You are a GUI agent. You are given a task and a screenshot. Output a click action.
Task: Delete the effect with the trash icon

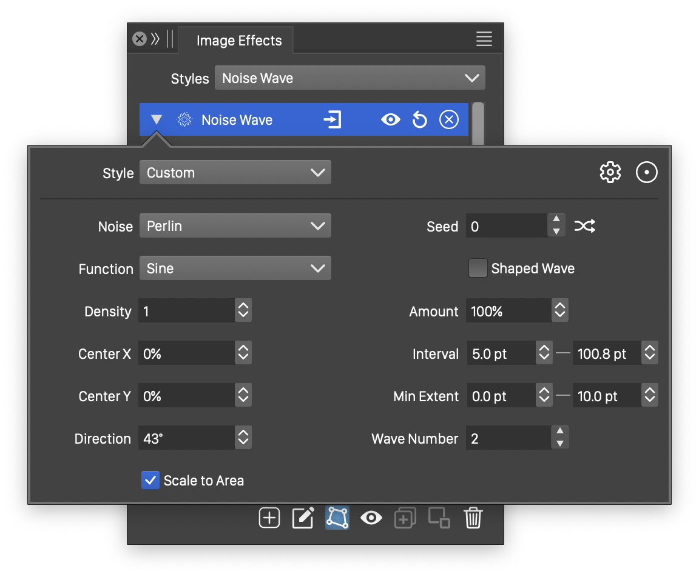pos(473,518)
